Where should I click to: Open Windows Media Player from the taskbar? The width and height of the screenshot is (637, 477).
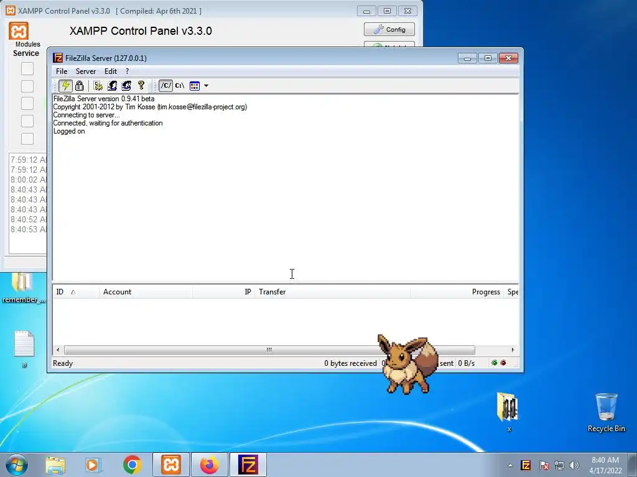(x=93, y=465)
